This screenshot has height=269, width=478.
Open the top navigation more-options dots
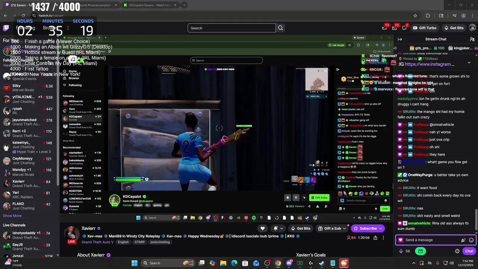68,28
